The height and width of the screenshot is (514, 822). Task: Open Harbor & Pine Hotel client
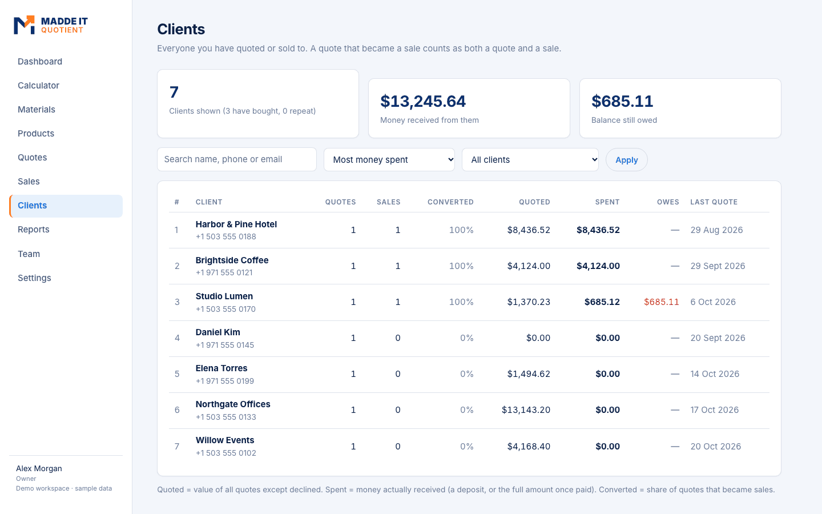tap(236, 224)
